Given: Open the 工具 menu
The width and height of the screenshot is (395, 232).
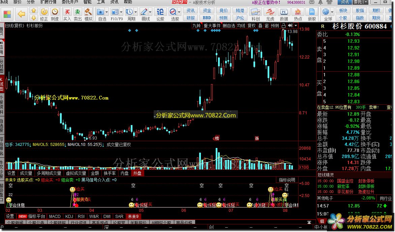Looking at the screenshot, I should [101, 2].
